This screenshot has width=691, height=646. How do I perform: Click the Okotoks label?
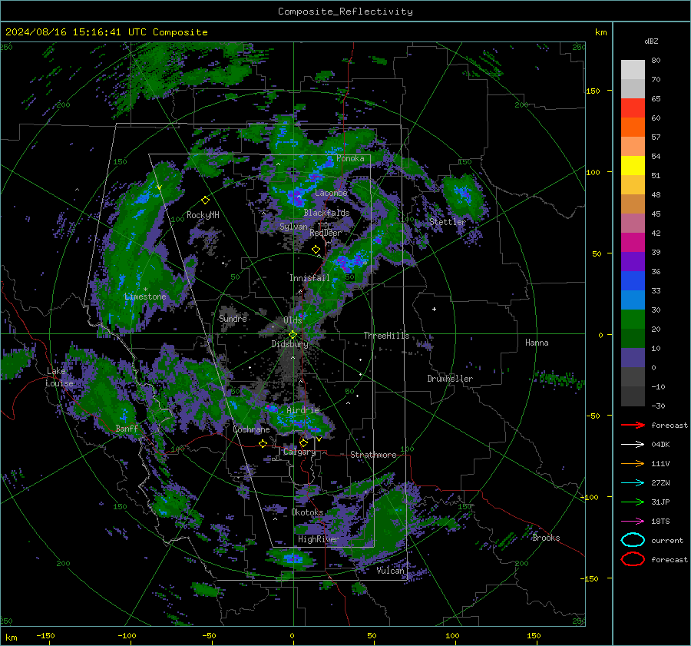pos(307,512)
